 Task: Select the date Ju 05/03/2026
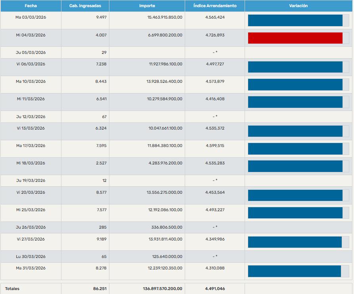pyautogui.click(x=31, y=53)
